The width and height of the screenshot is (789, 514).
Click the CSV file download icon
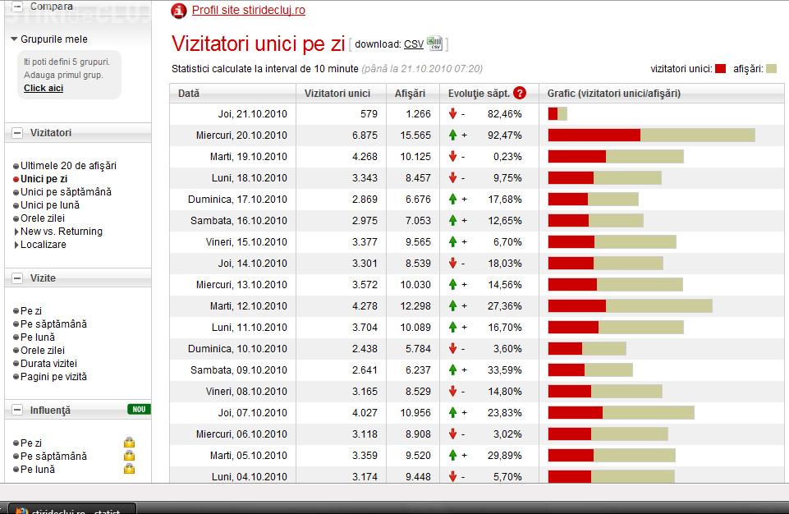(434, 44)
